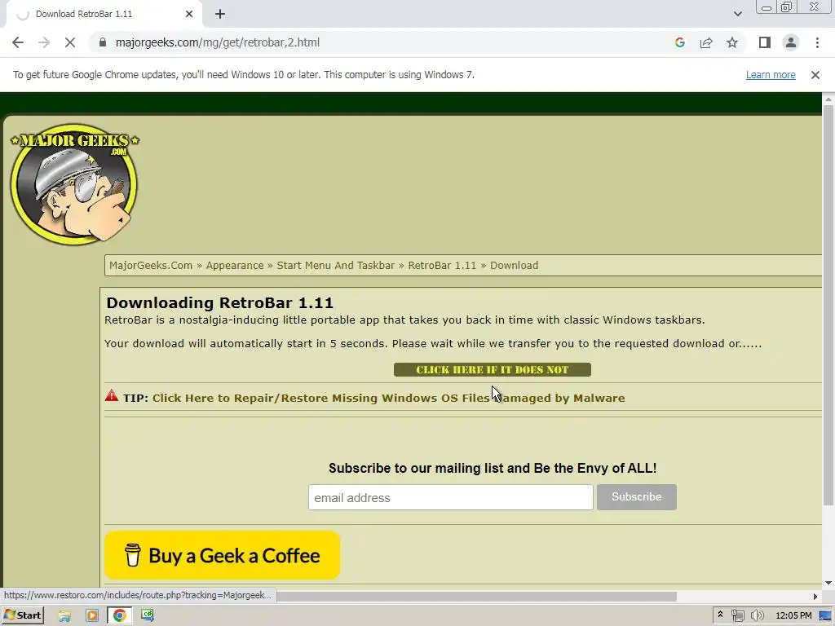Click the Downloading RetroBar 1.11 heading
Viewport: 835px width, 626px height.
coord(219,303)
